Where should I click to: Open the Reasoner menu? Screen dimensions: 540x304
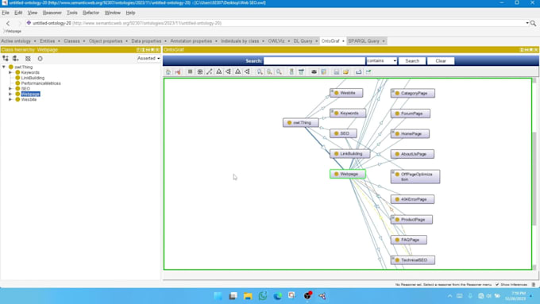52,13
